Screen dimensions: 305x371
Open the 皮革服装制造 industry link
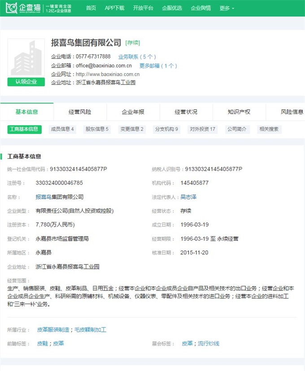pos(53,330)
